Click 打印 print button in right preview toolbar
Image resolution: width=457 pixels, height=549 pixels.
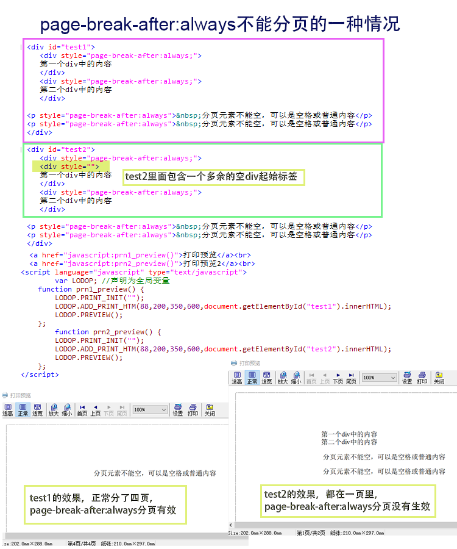click(x=422, y=378)
